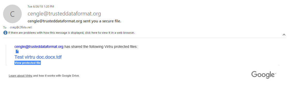This screenshot has height=98, width=287.
Task: Open the message in a web browser via the info bar
Action: (71, 33)
